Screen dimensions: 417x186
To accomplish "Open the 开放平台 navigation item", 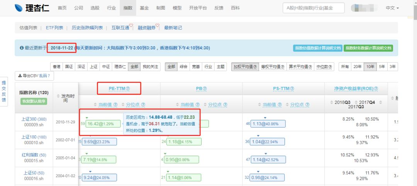I will pyautogui.click(x=198, y=8).
